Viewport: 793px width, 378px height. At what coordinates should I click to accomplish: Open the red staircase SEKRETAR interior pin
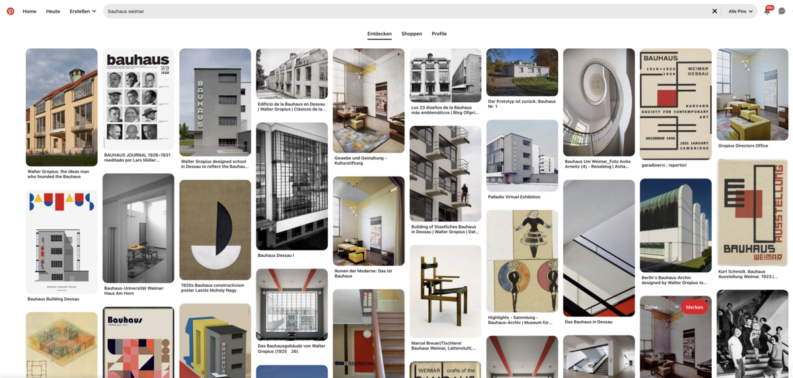(369, 334)
